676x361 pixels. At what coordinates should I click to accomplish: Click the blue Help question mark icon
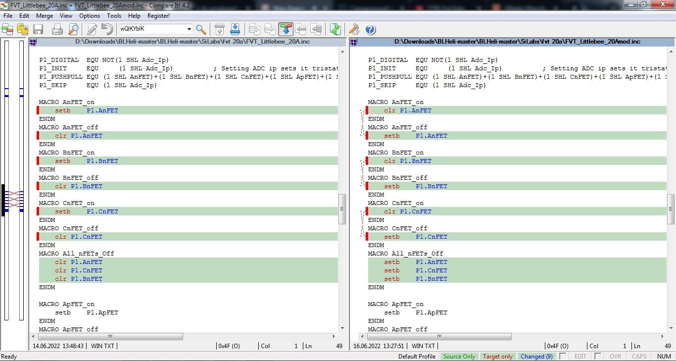[370, 29]
